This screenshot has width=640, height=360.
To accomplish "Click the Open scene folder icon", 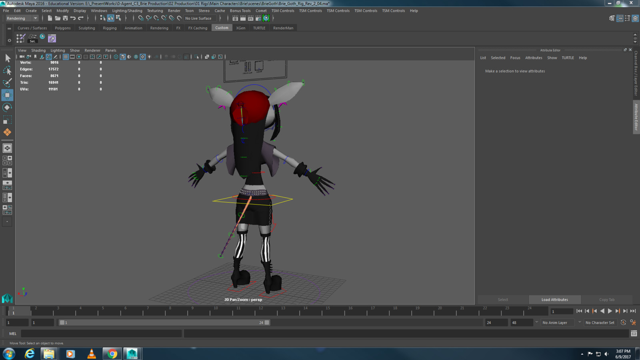I will click(x=58, y=18).
